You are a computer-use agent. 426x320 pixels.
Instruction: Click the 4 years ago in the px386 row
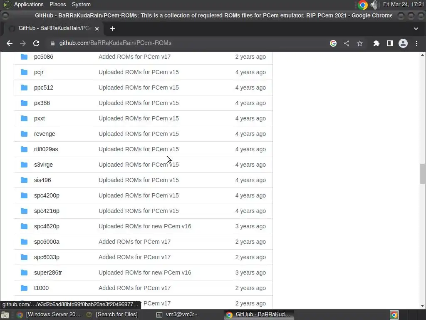(250, 103)
